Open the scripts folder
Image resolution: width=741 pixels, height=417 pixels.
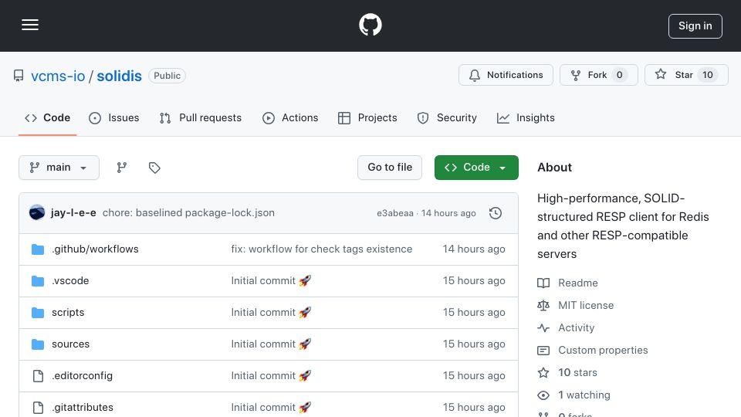click(x=68, y=313)
